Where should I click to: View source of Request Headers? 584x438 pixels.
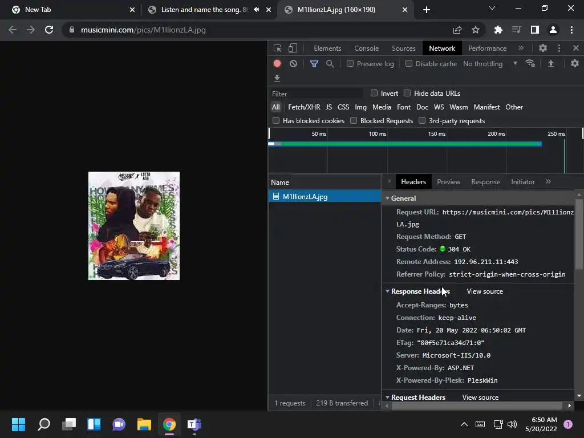(x=480, y=398)
